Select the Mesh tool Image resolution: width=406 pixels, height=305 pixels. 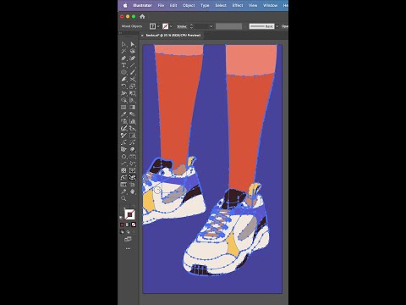(123, 108)
